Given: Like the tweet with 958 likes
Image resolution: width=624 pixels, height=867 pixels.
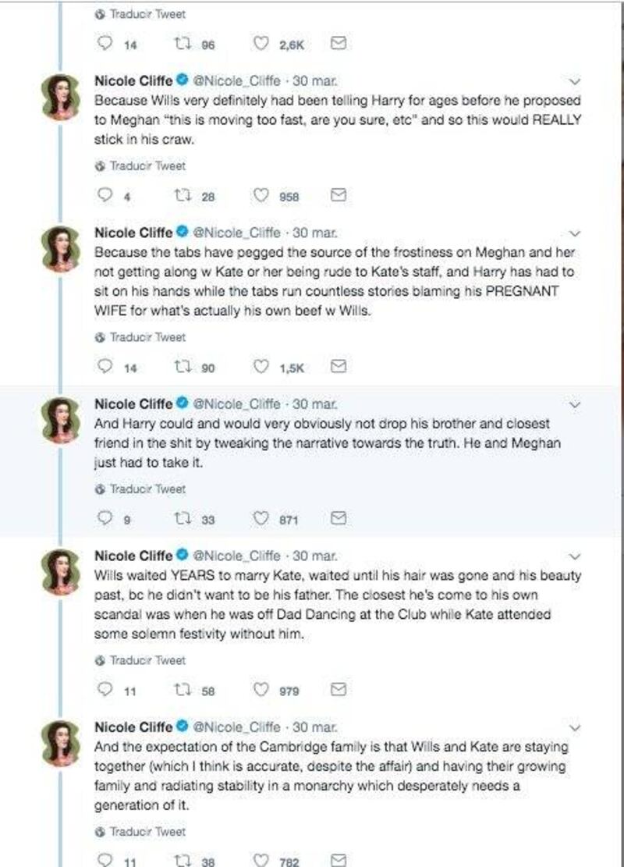Looking at the screenshot, I should 261,195.
